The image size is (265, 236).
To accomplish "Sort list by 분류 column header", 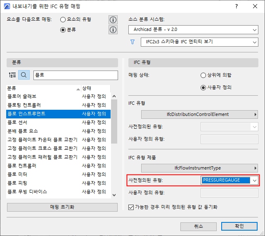I will (43, 88).
